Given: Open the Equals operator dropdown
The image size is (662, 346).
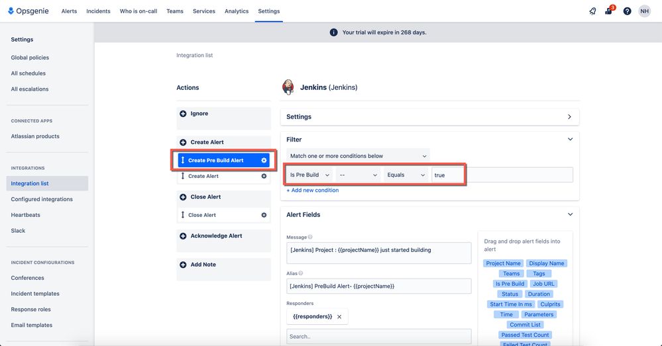Looking at the screenshot, I should coord(406,175).
